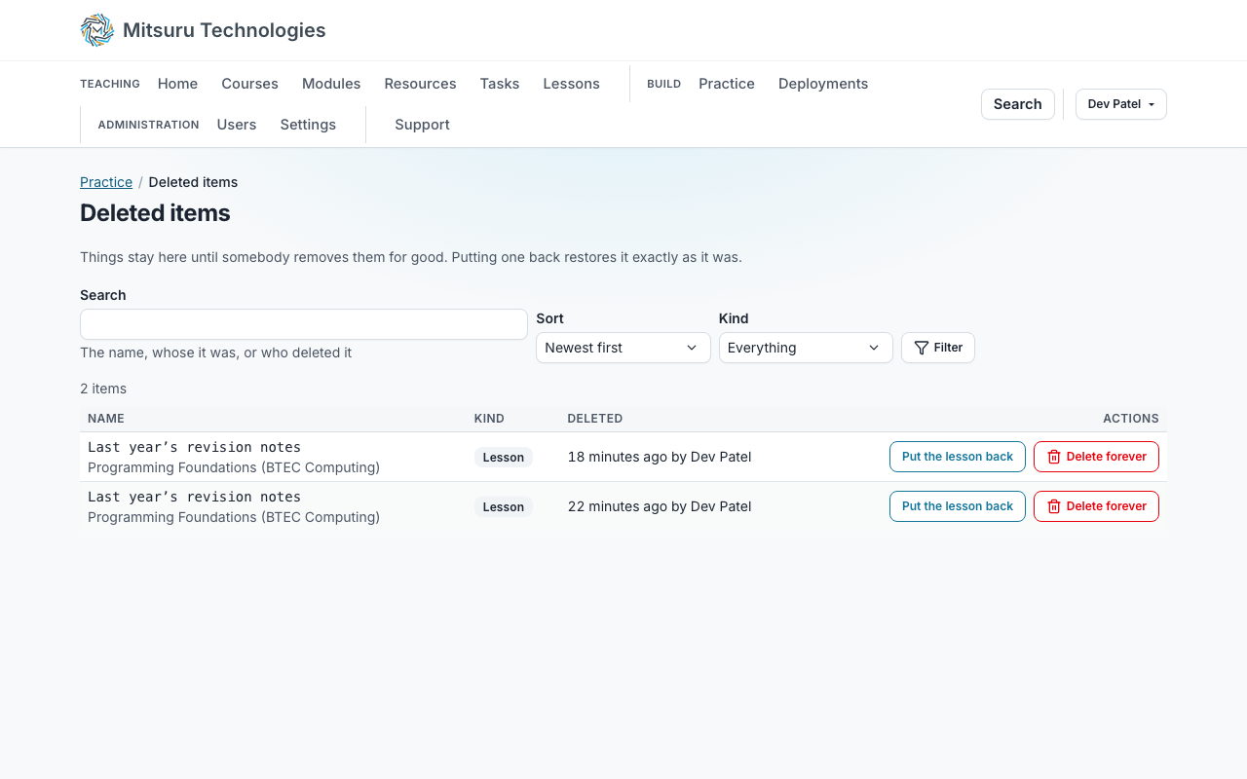Image resolution: width=1247 pixels, height=779 pixels.
Task: Click trash icon in the 22 minutes ago row
Action: coord(1054,506)
